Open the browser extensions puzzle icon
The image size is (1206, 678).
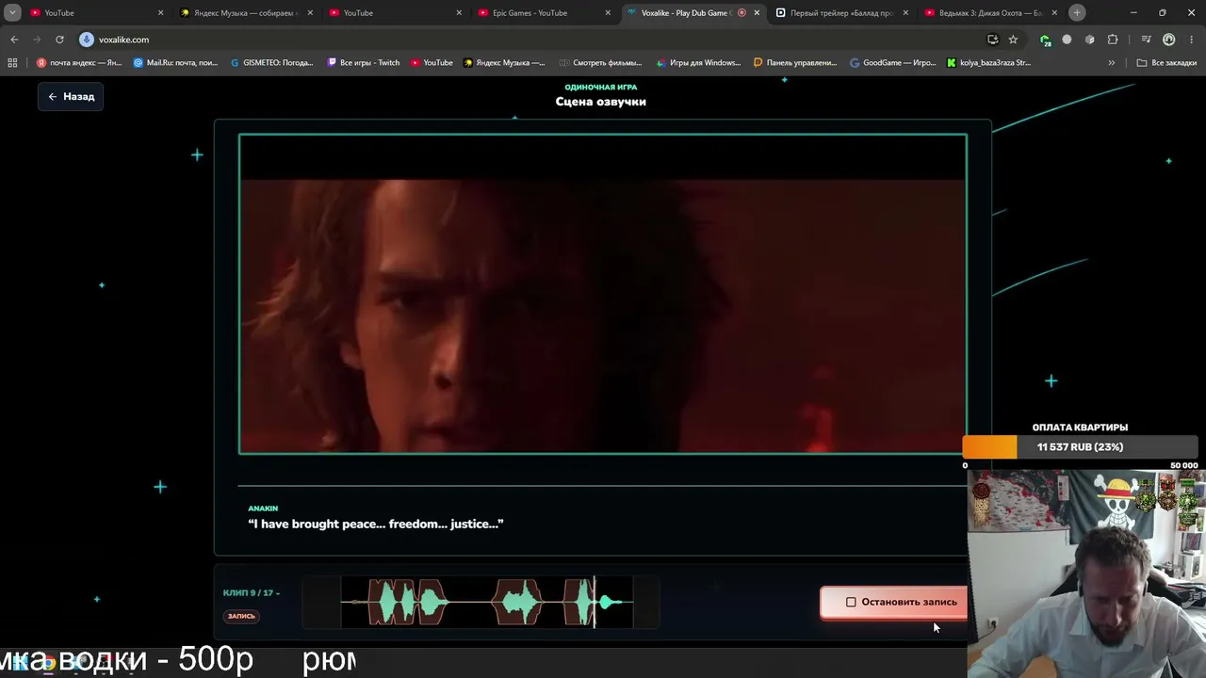tap(1113, 40)
